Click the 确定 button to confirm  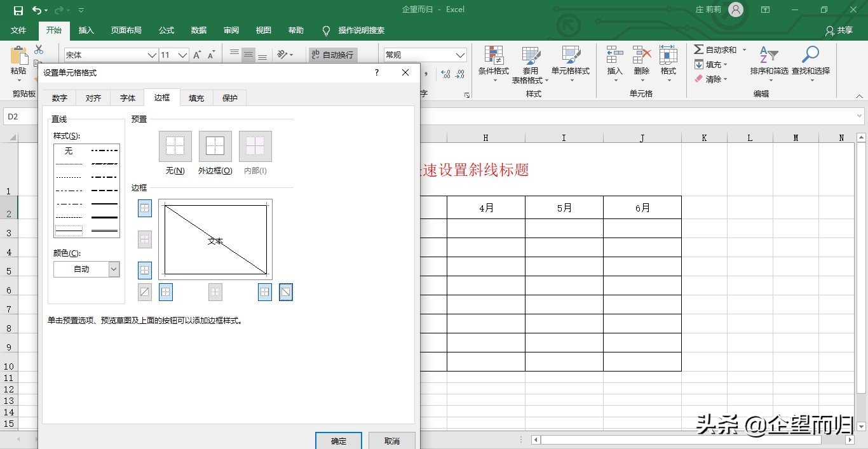click(x=338, y=441)
